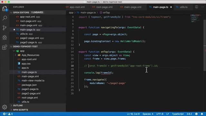The image size is (206, 116).
Task: Open the Search view in activity bar
Action: [x=5, y=18]
